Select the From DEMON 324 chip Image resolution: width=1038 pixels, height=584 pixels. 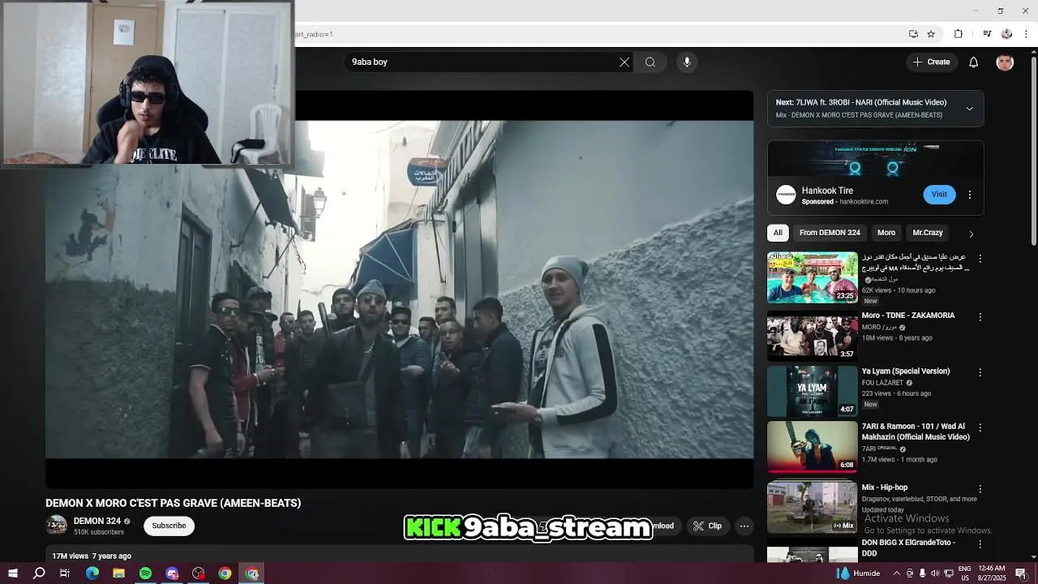click(830, 233)
